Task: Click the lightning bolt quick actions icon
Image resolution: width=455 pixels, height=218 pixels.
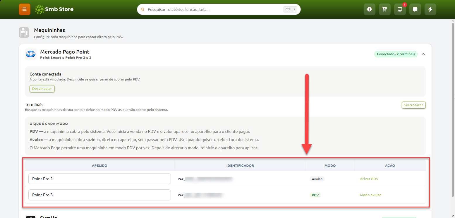Action: click(x=430, y=9)
